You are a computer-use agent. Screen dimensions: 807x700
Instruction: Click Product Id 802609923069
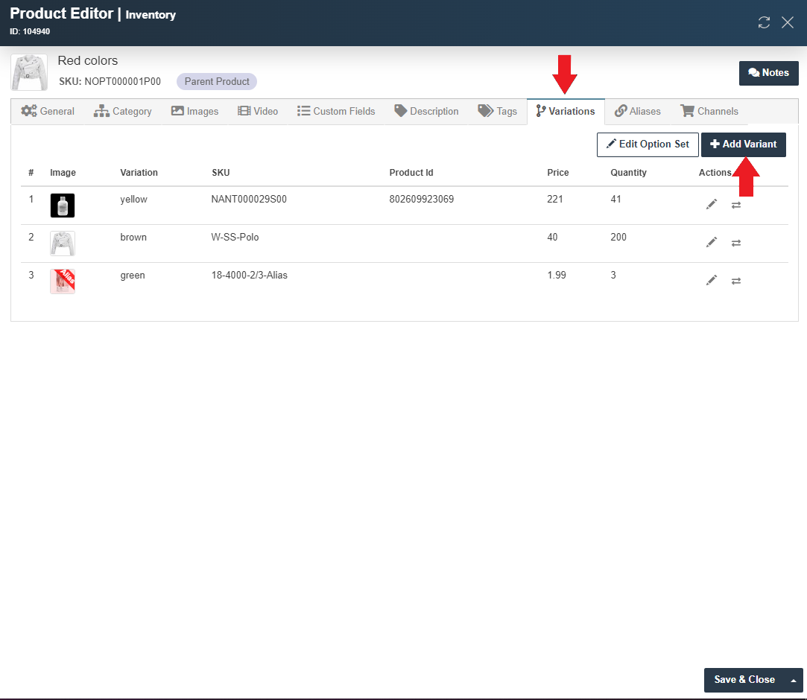coord(422,200)
